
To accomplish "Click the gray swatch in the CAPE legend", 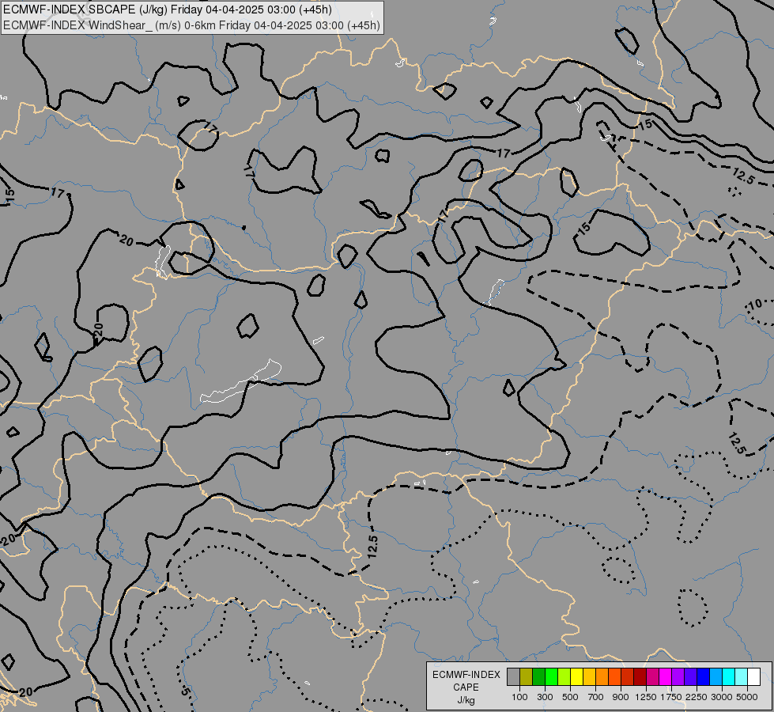I will pos(513,676).
